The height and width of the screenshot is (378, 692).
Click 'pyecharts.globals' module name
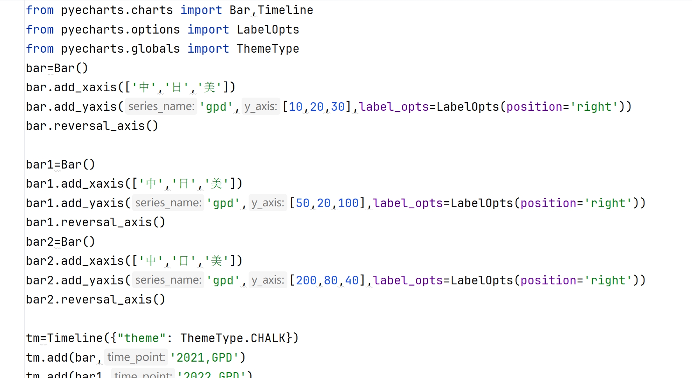[x=120, y=49]
